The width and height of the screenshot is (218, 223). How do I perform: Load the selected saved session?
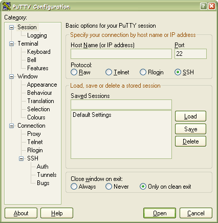click(x=190, y=116)
